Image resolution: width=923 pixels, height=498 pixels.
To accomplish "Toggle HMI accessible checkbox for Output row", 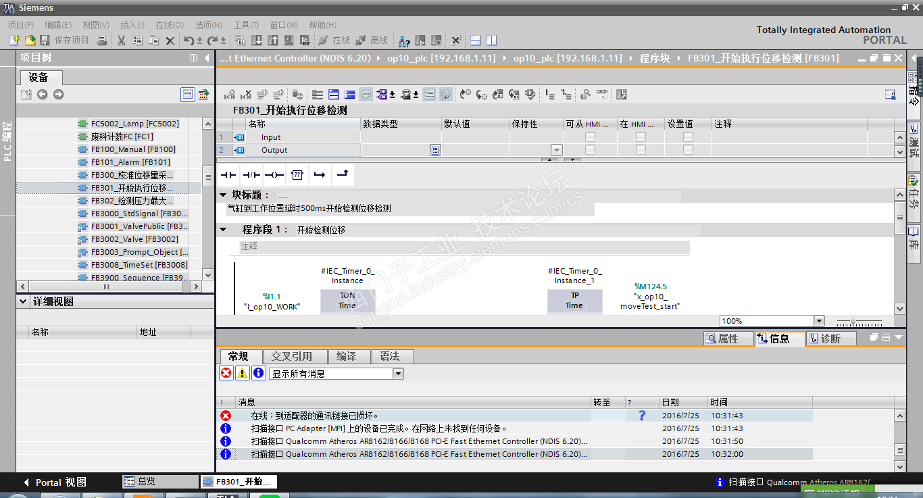I will (x=591, y=150).
